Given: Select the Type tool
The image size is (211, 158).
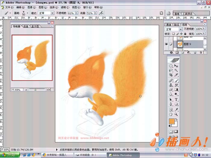Looking at the screenshot, I should [x=176, y=100].
